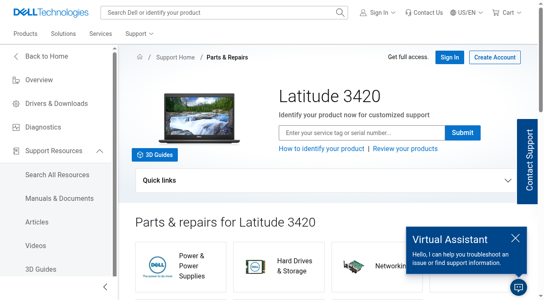Click the Networking card image

(x=354, y=267)
